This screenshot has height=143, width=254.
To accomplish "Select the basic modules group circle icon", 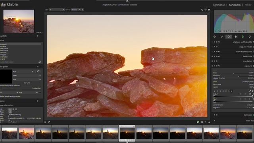I will pos(229,37).
